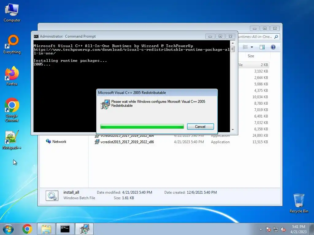Open the Computer desktop icon
The height and width of the screenshot is (235, 314).
point(12,13)
